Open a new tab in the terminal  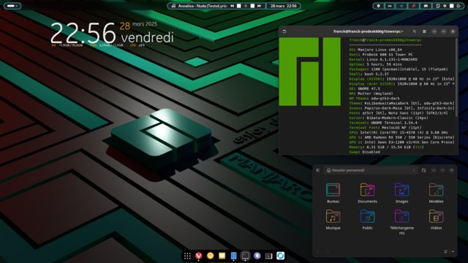(x=284, y=31)
